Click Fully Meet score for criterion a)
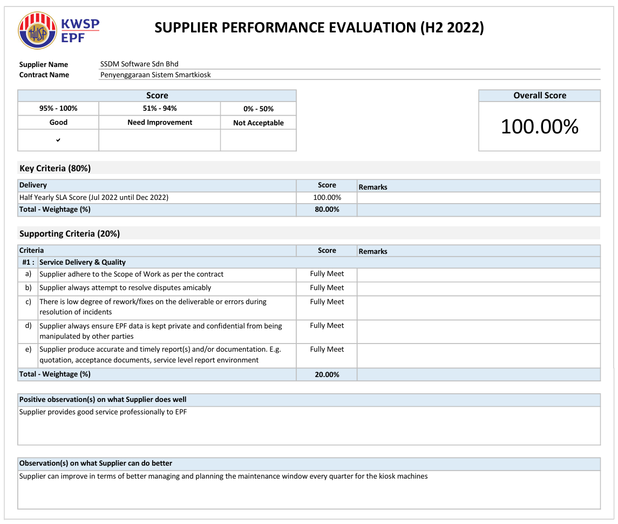Screen dimensions: 618x524 tap(327, 274)
